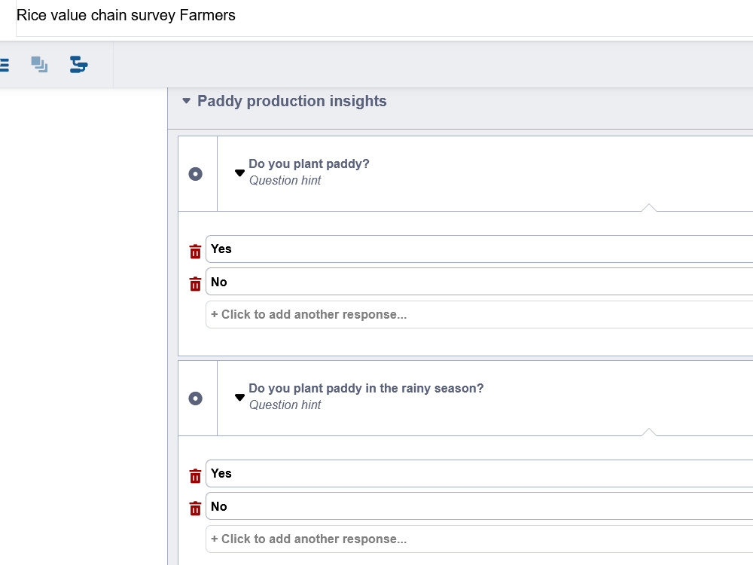
Task: Open the group/cascade toolbar icon
Action: tap(78, 64)
